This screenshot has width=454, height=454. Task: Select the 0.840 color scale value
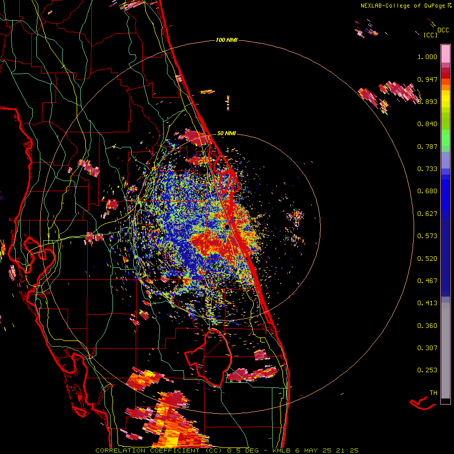point(427,124)
